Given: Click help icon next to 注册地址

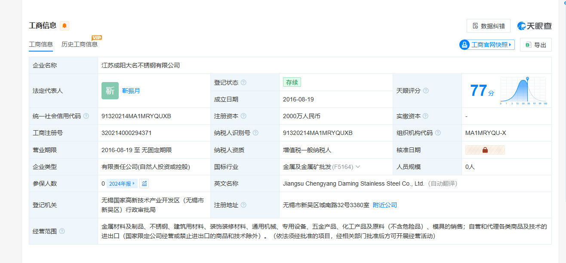Looking at the screenshot, I should pyautogui.click(x=243, y=205).
